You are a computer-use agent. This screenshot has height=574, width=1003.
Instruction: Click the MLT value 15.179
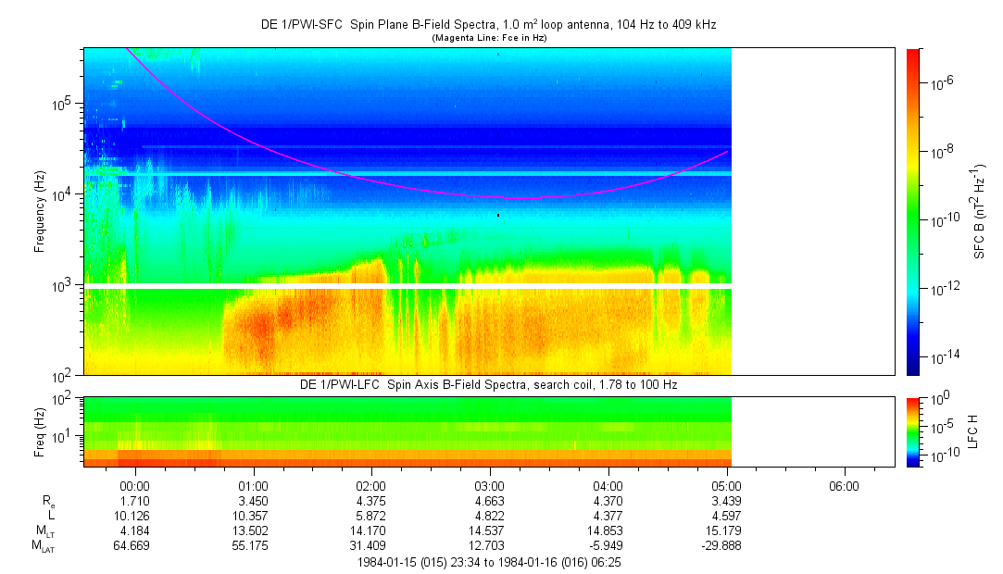(x=725, y=530)
